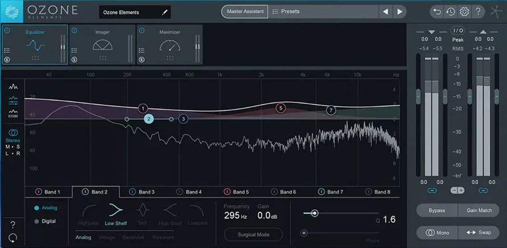Click the Gain value 0.0 dB

[267, 216]
